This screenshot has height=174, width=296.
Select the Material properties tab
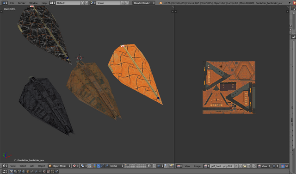(44, 172)
